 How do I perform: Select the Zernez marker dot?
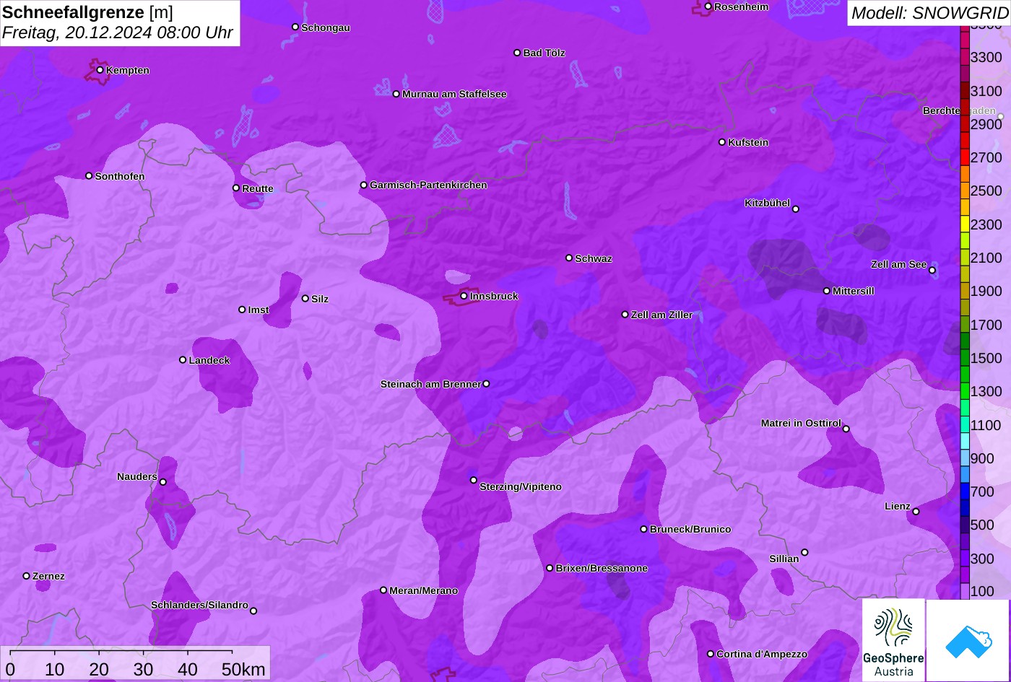click(26, 576)
